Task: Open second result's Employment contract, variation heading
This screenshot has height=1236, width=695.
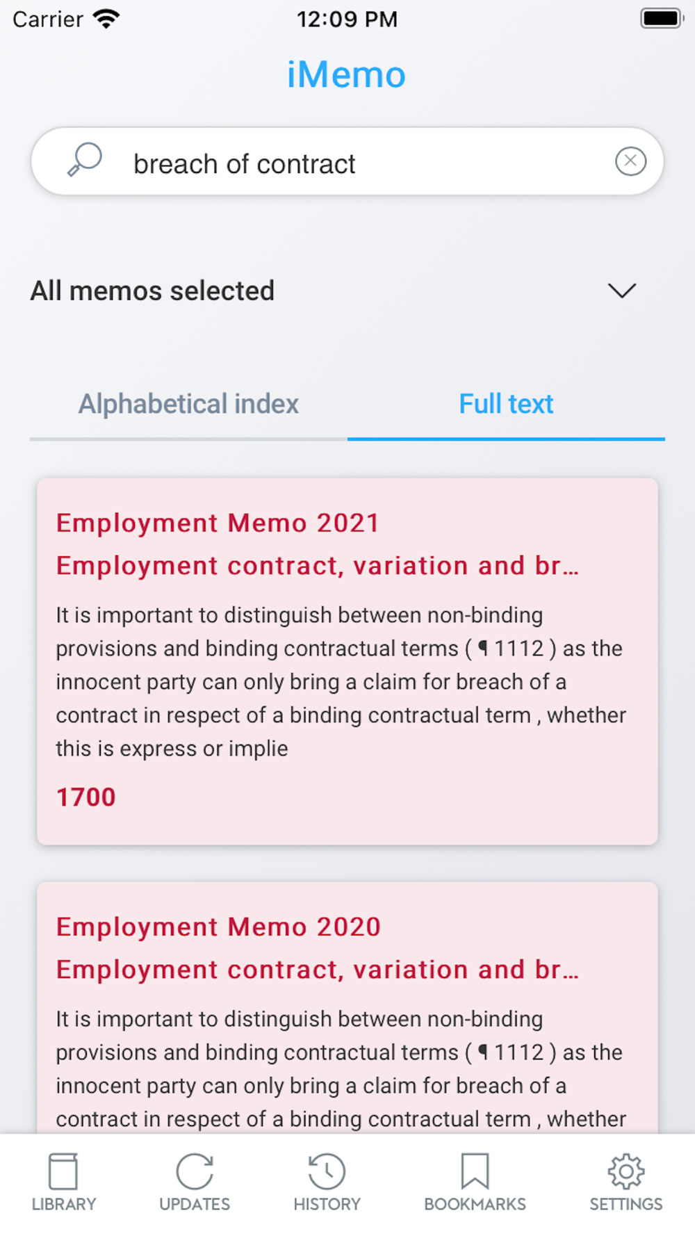Action: pyautogui.click(x=317, y=970)
